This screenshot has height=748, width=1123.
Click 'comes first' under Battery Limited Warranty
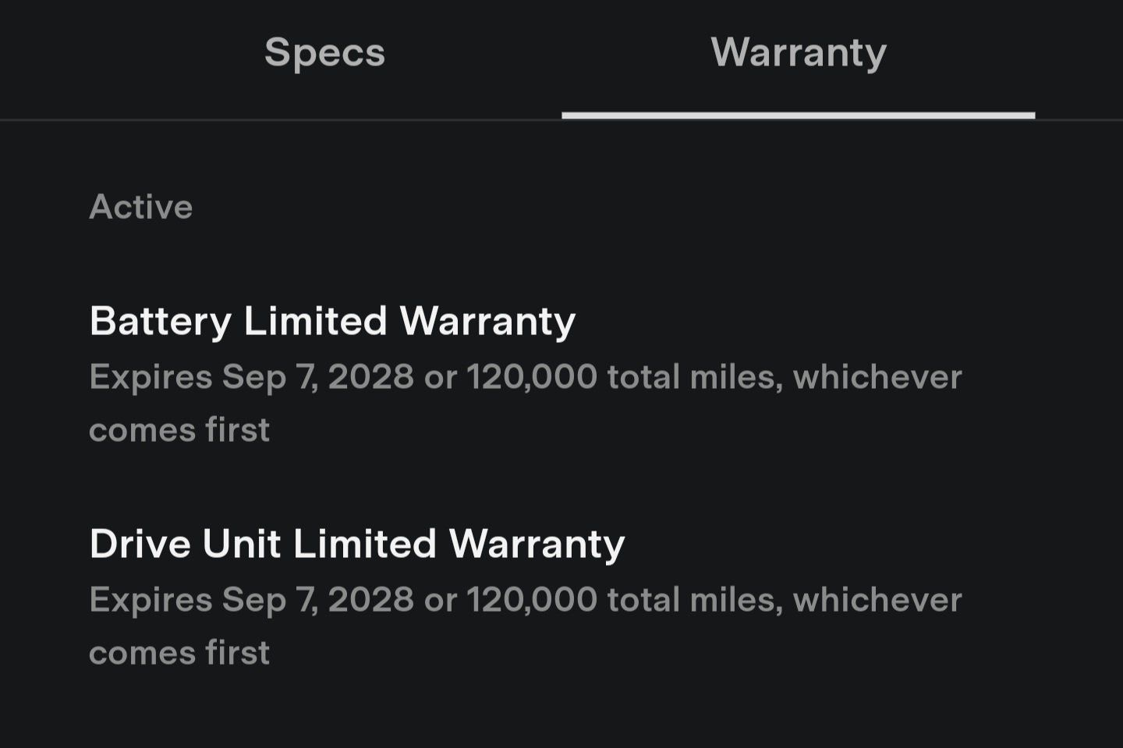179,430
